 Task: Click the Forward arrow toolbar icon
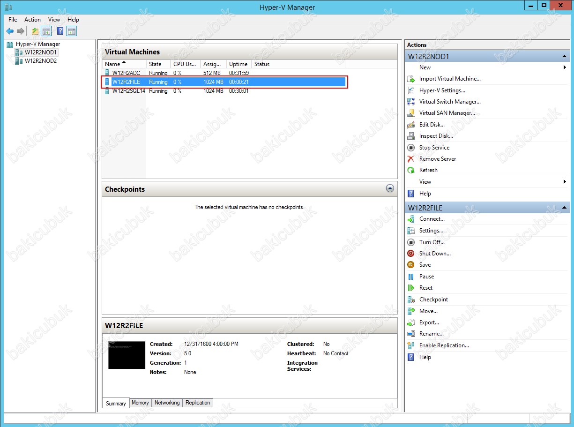[21, 31]
